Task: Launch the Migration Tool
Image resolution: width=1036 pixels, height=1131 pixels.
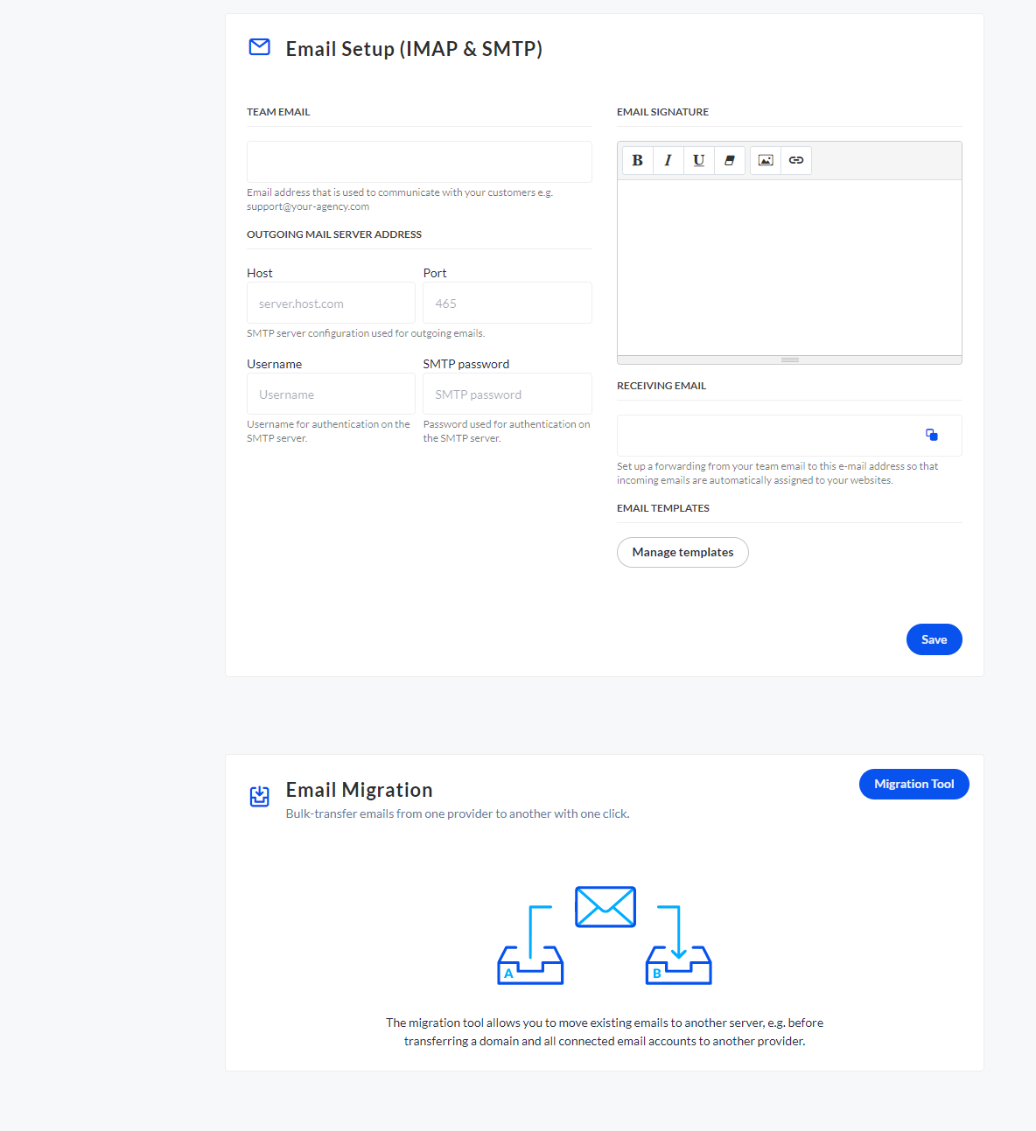Action: coord(913,784)
